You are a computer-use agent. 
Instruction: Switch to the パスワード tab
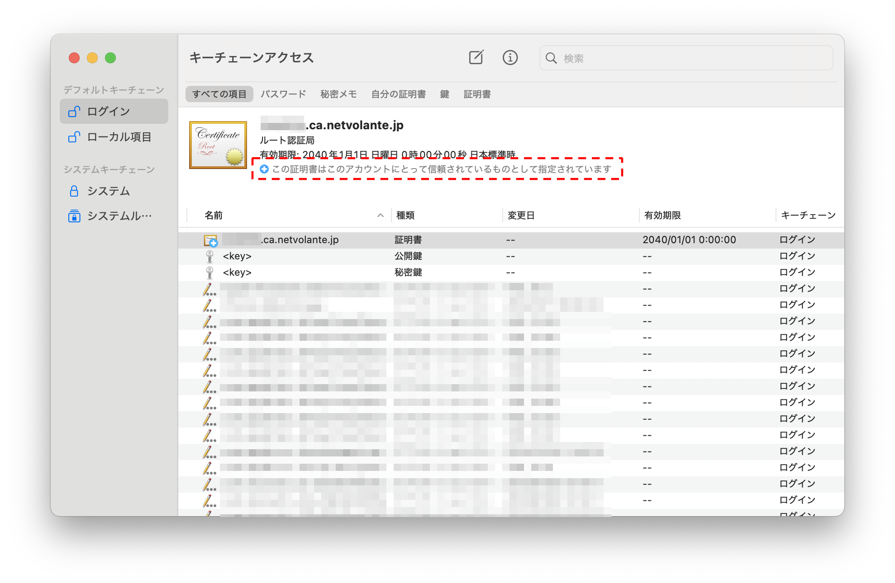click(283, 94)
